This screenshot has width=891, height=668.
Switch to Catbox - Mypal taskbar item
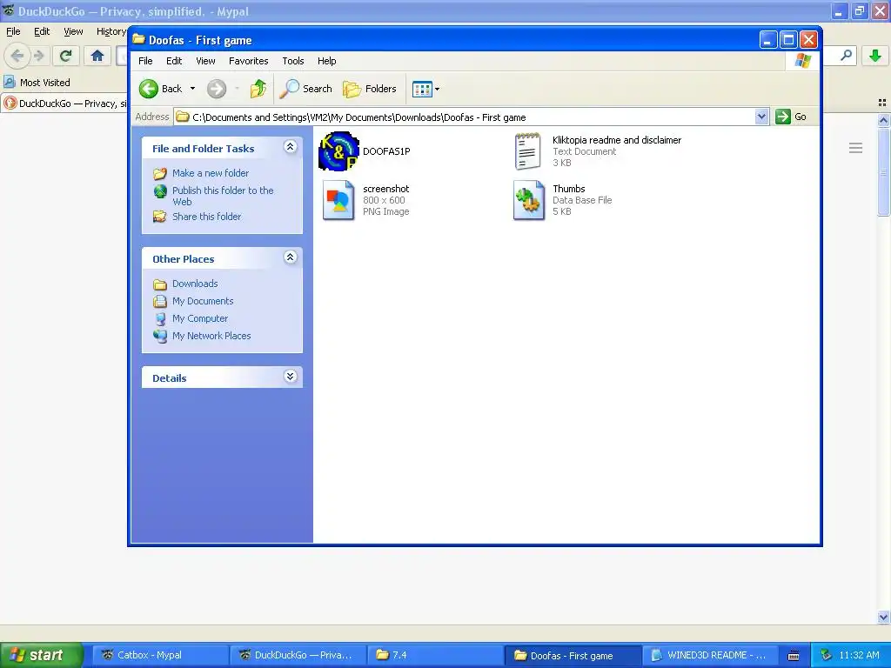tap(161, 655)
